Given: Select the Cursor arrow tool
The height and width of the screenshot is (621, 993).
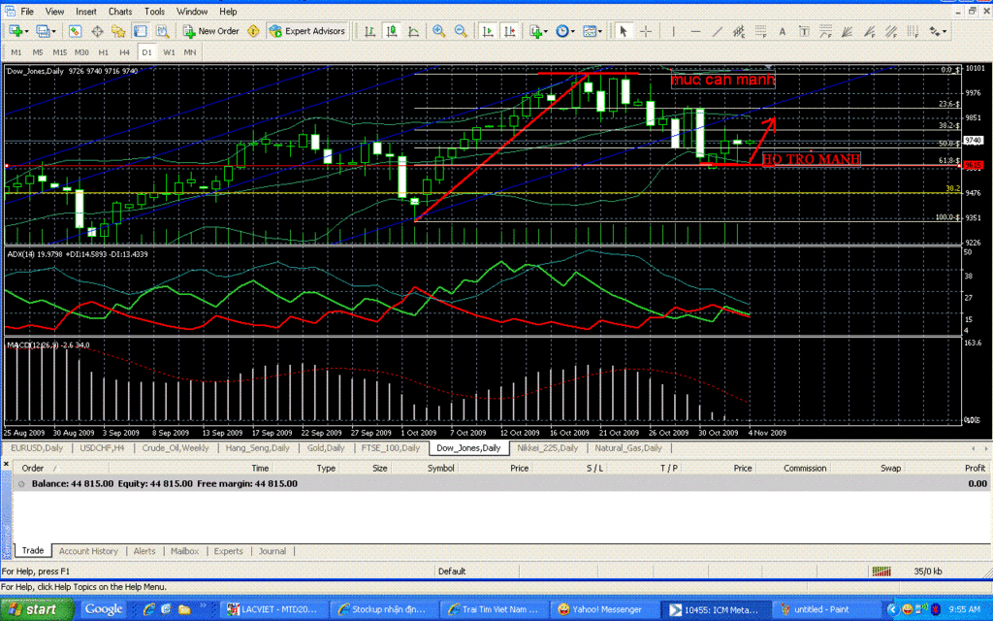Looking at the screenshot, I should tap(624, 31).
